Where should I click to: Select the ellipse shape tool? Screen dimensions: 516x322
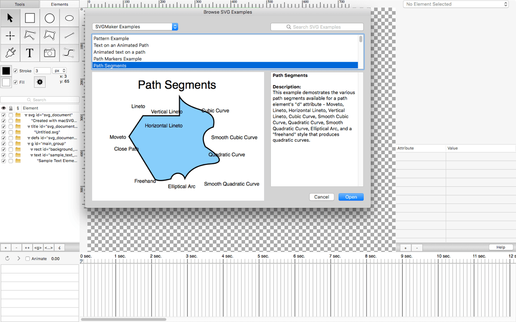(x=69, y=18)
